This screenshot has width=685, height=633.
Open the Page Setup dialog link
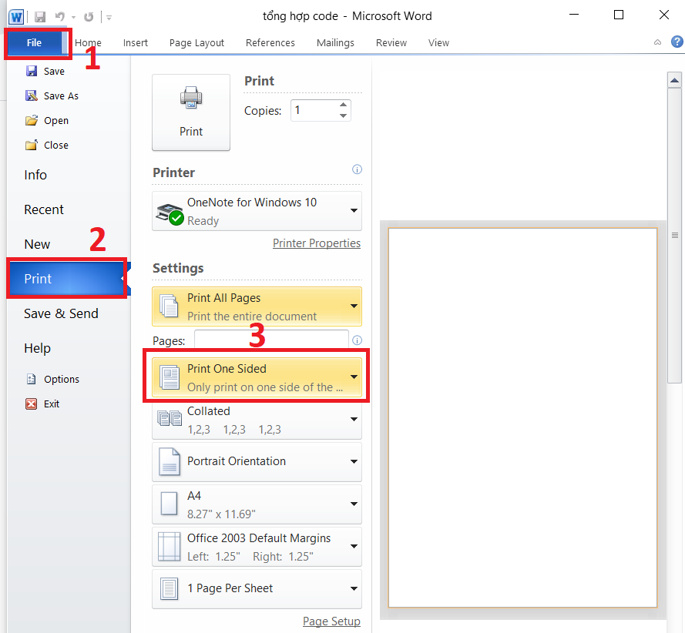click(332, 621)
